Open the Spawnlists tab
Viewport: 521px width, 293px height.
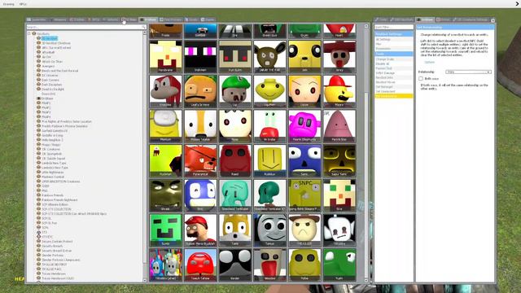37,20
